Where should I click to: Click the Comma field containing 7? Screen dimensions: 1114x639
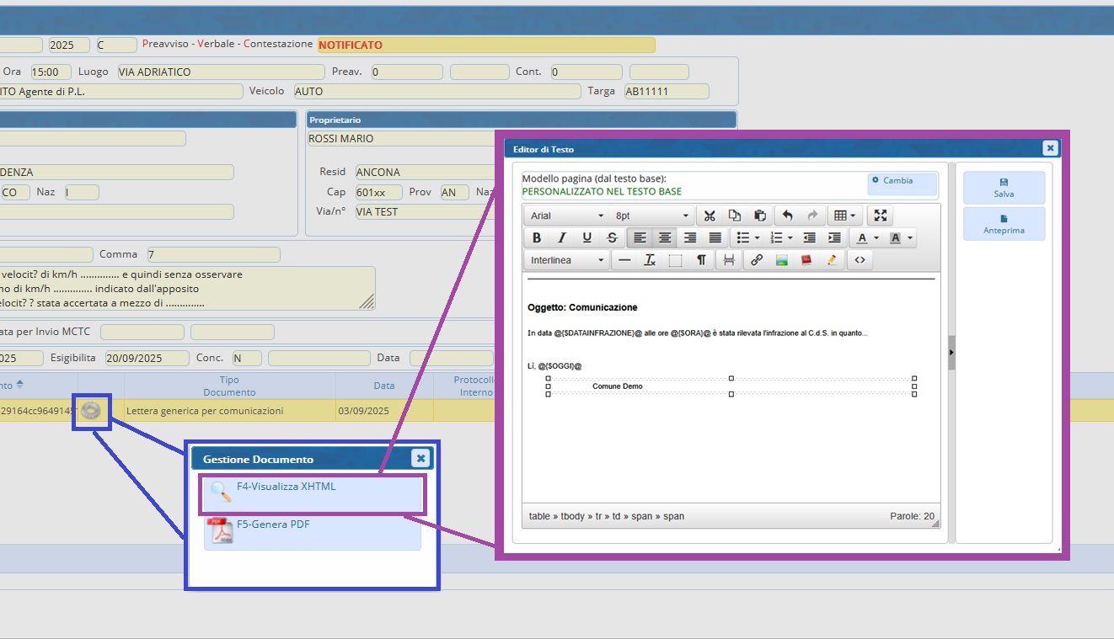(213, 254)
